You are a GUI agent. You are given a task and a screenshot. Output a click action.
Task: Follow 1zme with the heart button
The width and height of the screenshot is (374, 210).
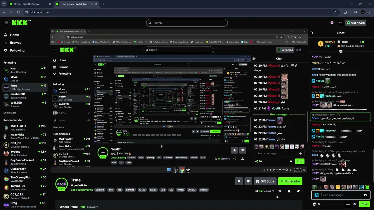[248, 181]
